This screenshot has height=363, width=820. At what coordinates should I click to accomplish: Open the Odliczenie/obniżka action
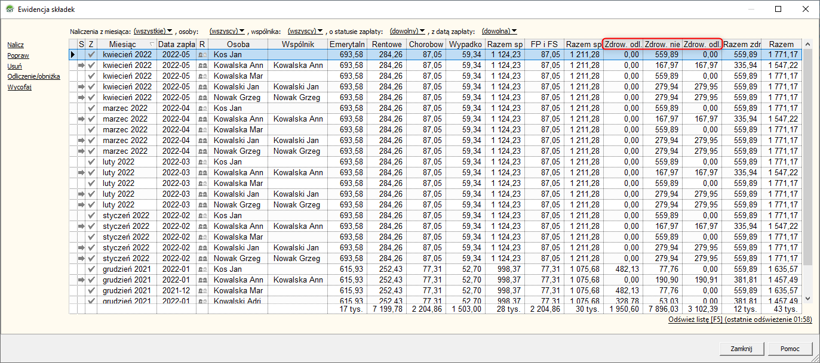tap(33, 76)
